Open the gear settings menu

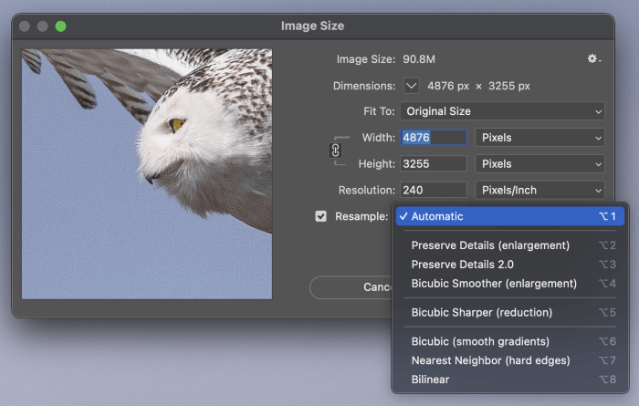594,59
